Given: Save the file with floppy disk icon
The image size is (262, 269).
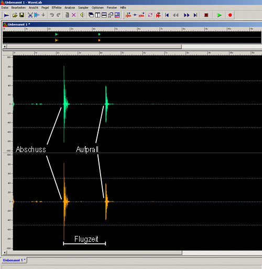Looking at the screenshot, I should pyautogui.click(x=22, y=15).
